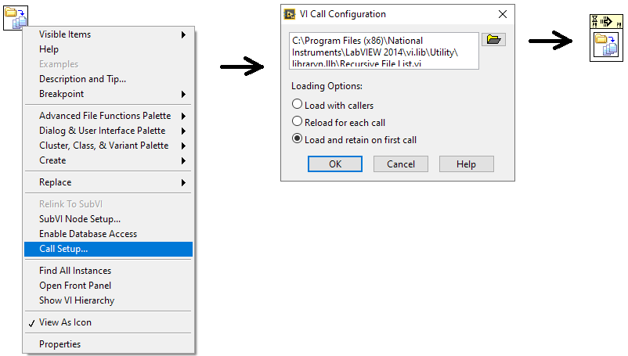Expand the Replace submenu
This screenshot has width=628, height=356.
(x=108, y=182)
